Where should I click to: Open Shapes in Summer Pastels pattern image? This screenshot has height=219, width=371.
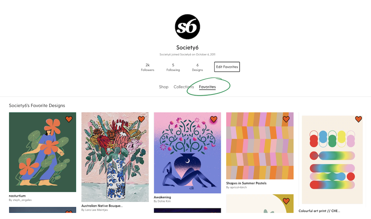260,146
